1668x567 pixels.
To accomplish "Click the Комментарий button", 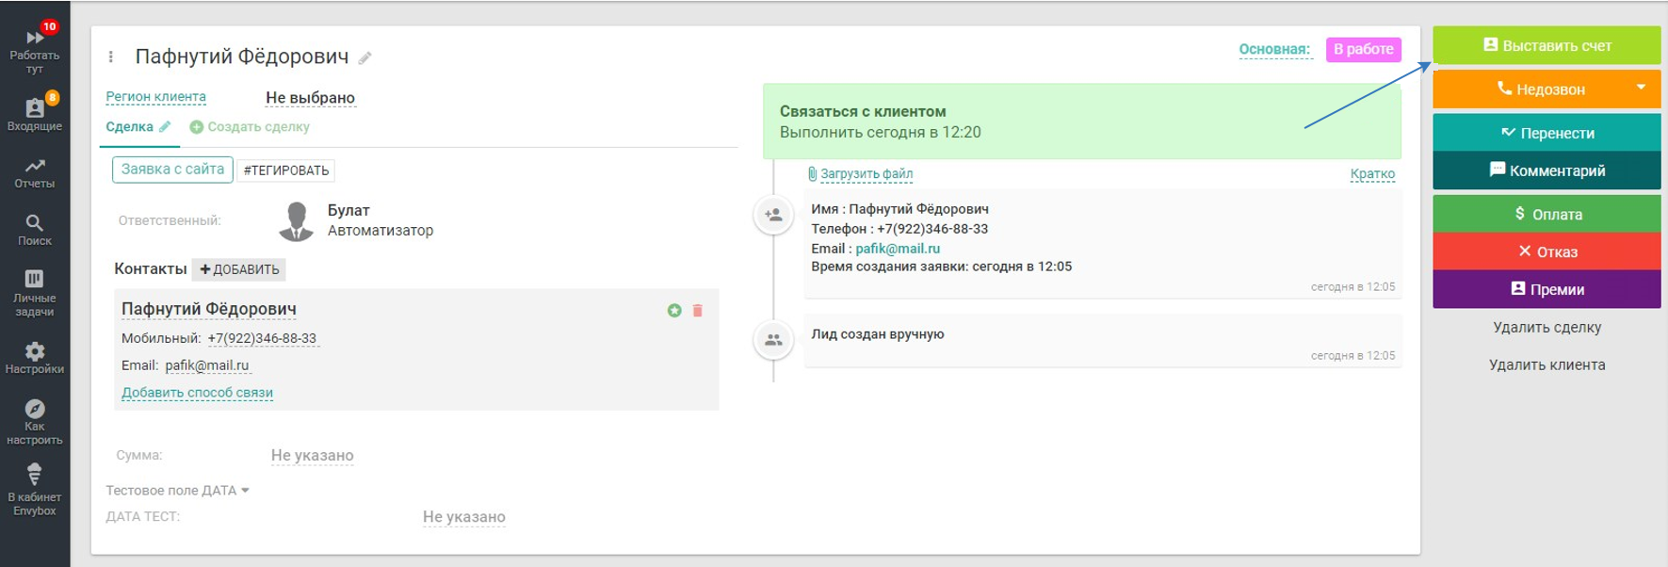I will click(1547, 170).
